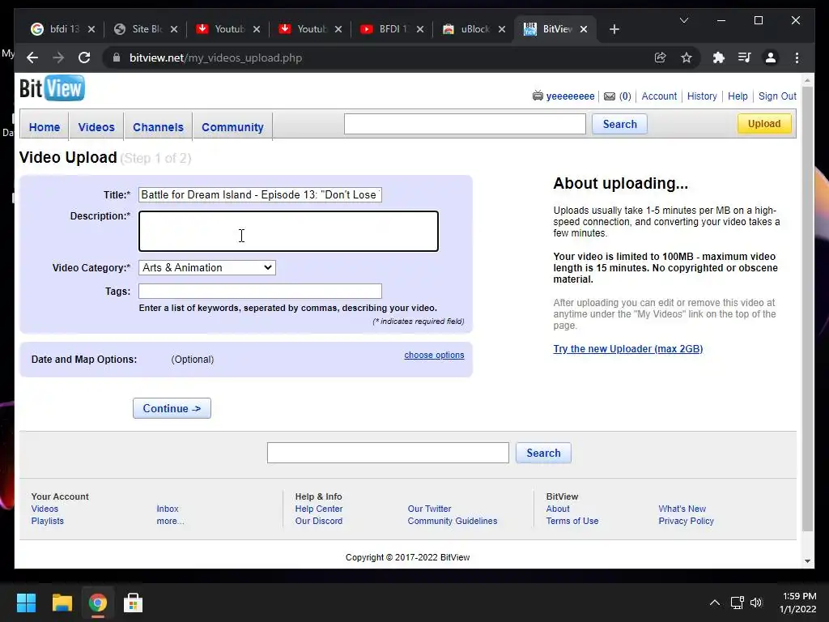The width and height of the screenshot is (829, 622).
Task: Open the History link
Action: point(702,96)
